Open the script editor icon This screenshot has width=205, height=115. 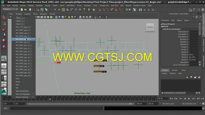point(203,108)
